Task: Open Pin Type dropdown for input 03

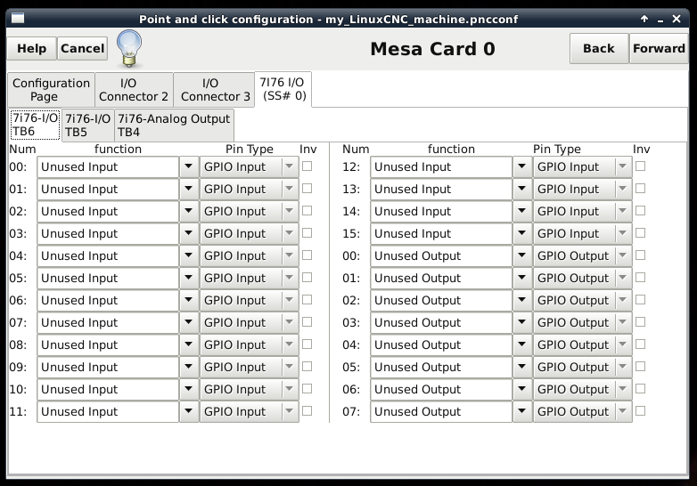Action: (249, 233)
